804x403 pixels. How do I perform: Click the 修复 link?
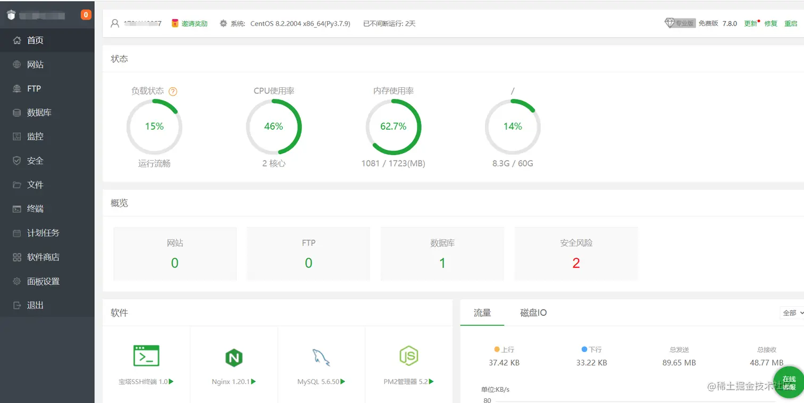[x=770, y=23]
